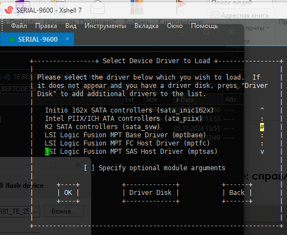287x235 pixels.
Task: Click the Xshell app icon in title bar
Action: pos(9,10)
